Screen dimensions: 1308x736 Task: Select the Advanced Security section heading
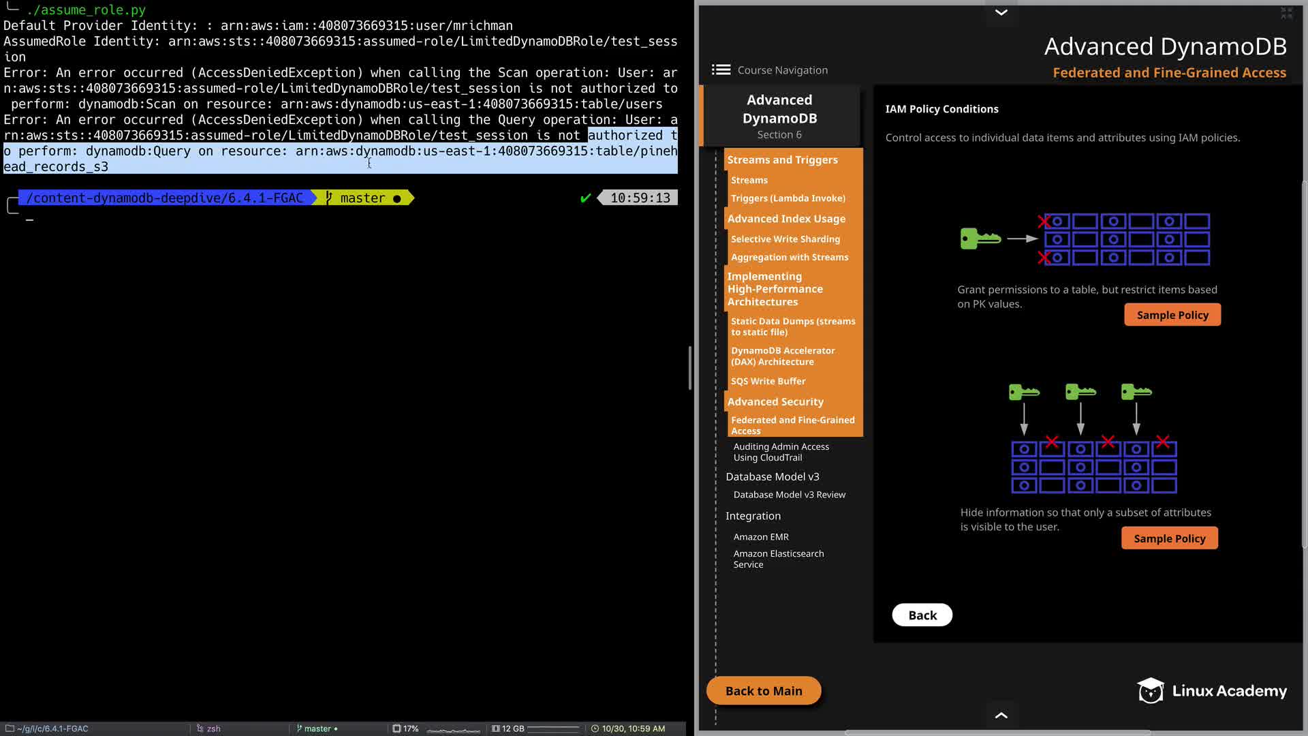(x=775, y=401)
